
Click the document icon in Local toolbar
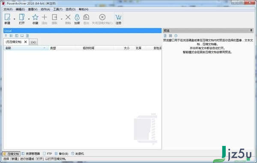[x=27, y=35]
